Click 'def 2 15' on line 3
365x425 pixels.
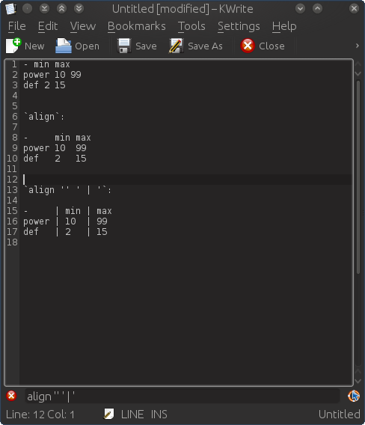click(44, 85)
